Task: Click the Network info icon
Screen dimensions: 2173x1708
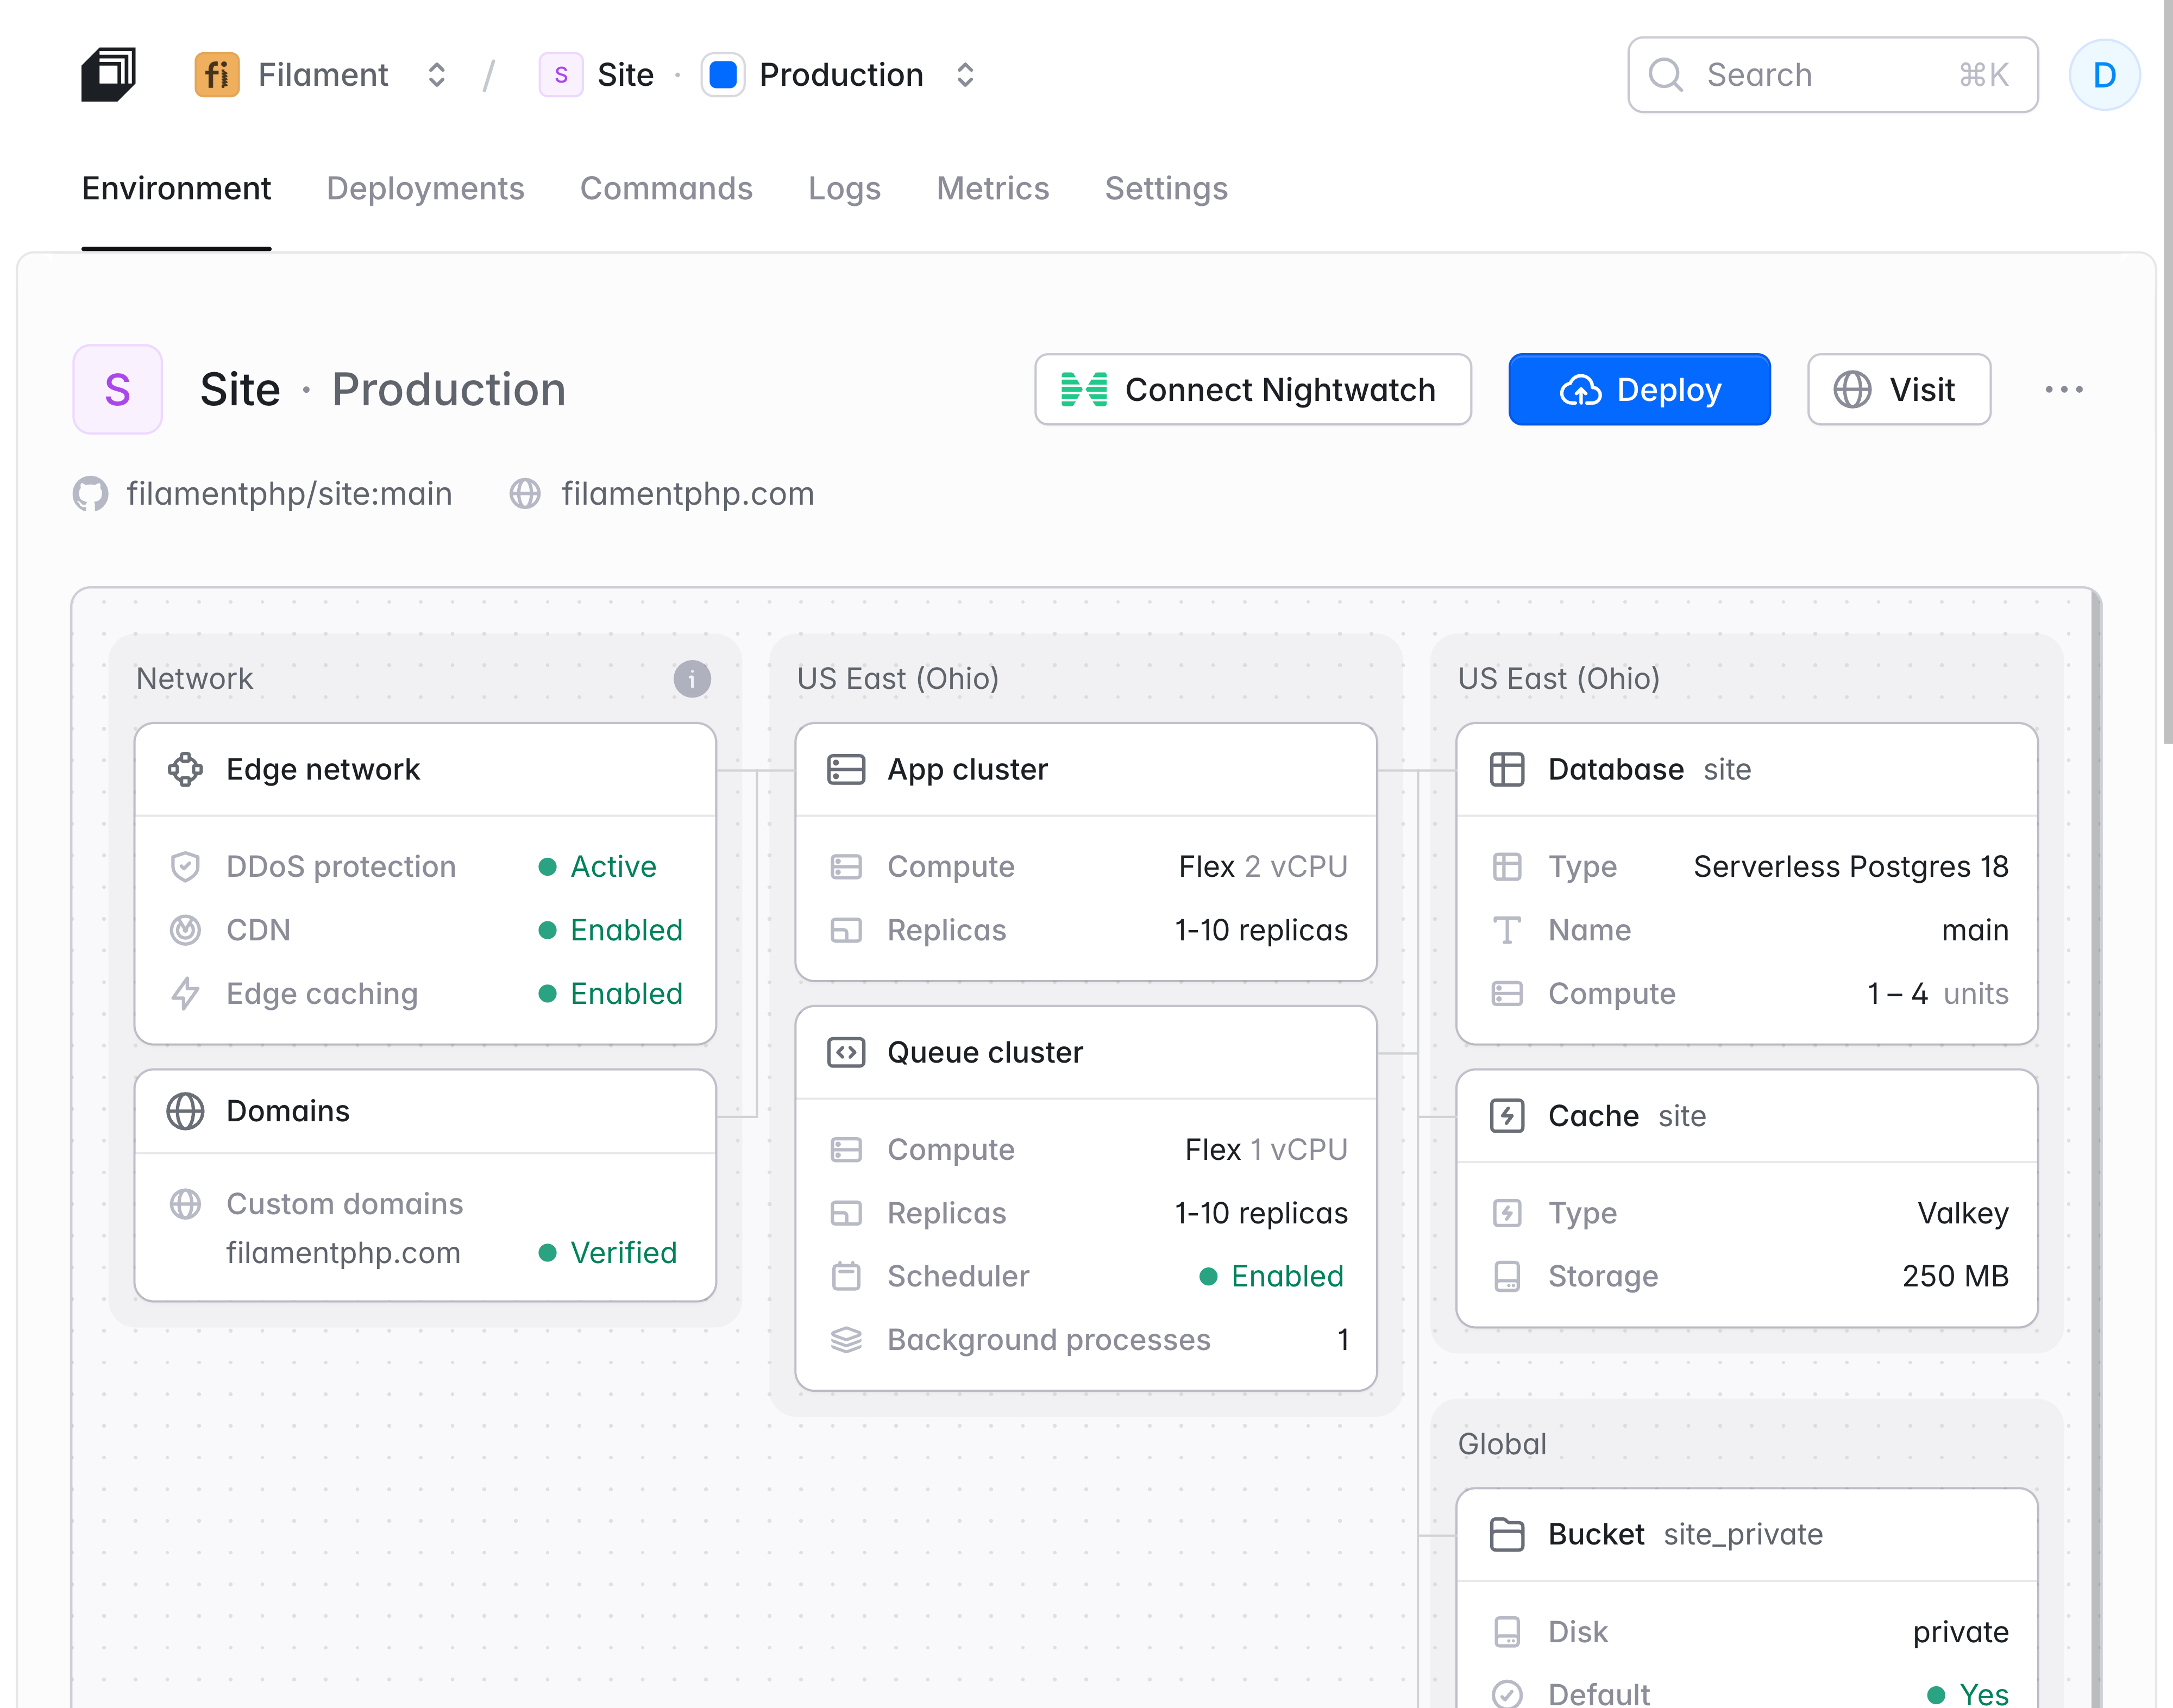Action: click(691, 679)
